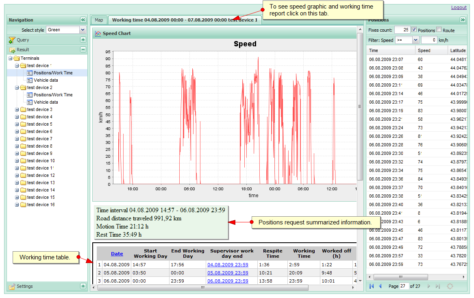Click the Speed column header in positions grid
The image size is (474, 298).
431,50
